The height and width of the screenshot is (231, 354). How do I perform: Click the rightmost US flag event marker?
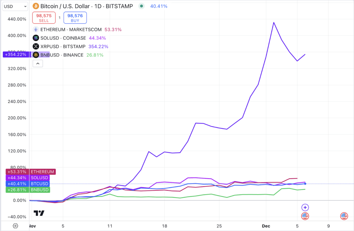pos(344,216)
